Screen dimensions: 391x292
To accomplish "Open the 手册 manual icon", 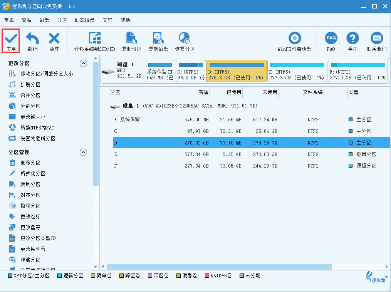I will tap(352, 38).
